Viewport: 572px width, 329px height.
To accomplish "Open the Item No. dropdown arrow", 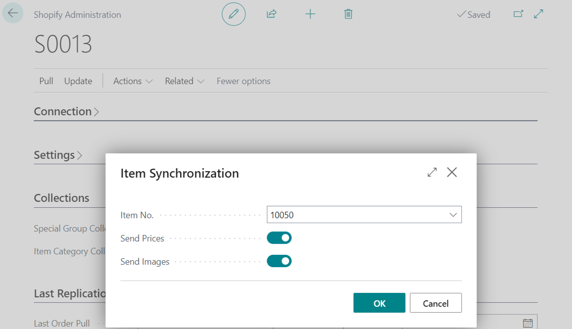I will click(x=453, y=215).
